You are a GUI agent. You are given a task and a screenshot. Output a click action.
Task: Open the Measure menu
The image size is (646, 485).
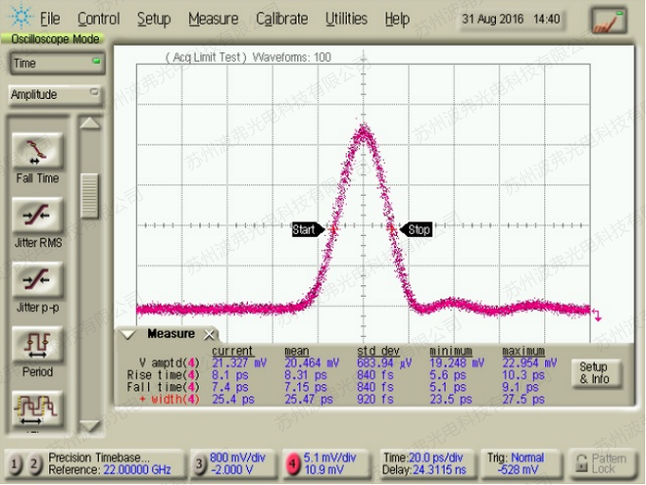pos(213,19)
